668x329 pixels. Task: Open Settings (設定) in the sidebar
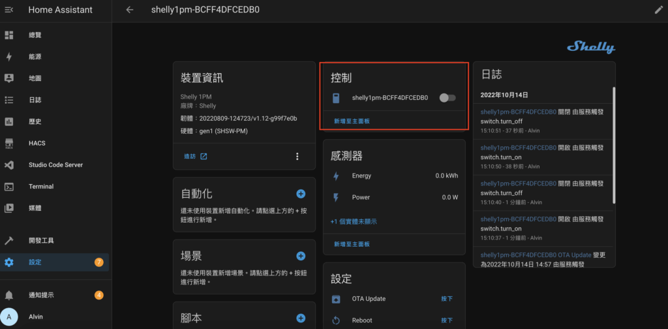[56, 262]
